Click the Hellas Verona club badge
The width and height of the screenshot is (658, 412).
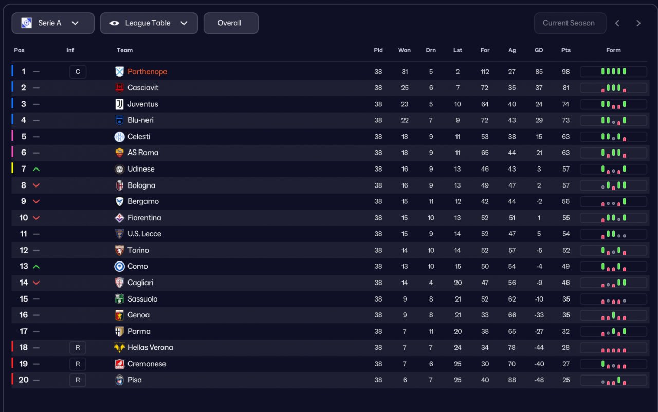coord(119,348)
